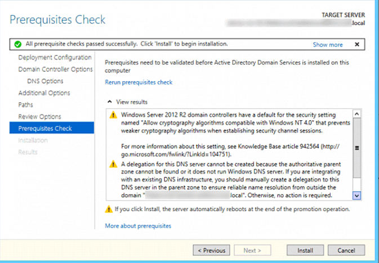Image resolution: width=379 pixels, height=263 pixels.
Task: Open the DNS Options step
Action: click(x=42, y=81)
